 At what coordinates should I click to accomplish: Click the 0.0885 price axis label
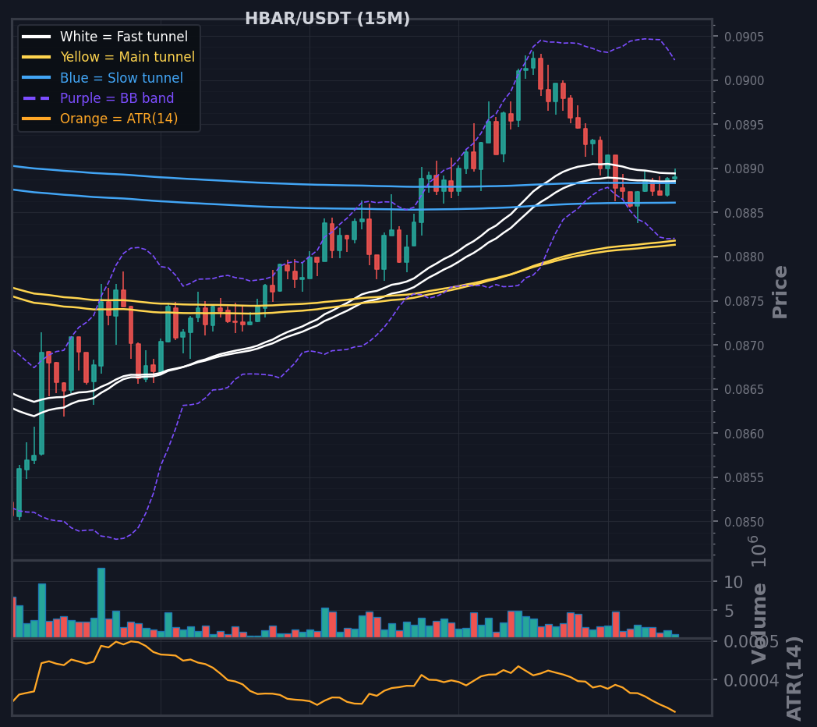(744, 213)
